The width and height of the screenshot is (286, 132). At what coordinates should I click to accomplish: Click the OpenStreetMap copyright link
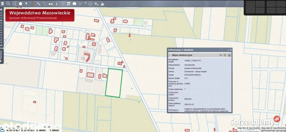(x=273, y=131)
